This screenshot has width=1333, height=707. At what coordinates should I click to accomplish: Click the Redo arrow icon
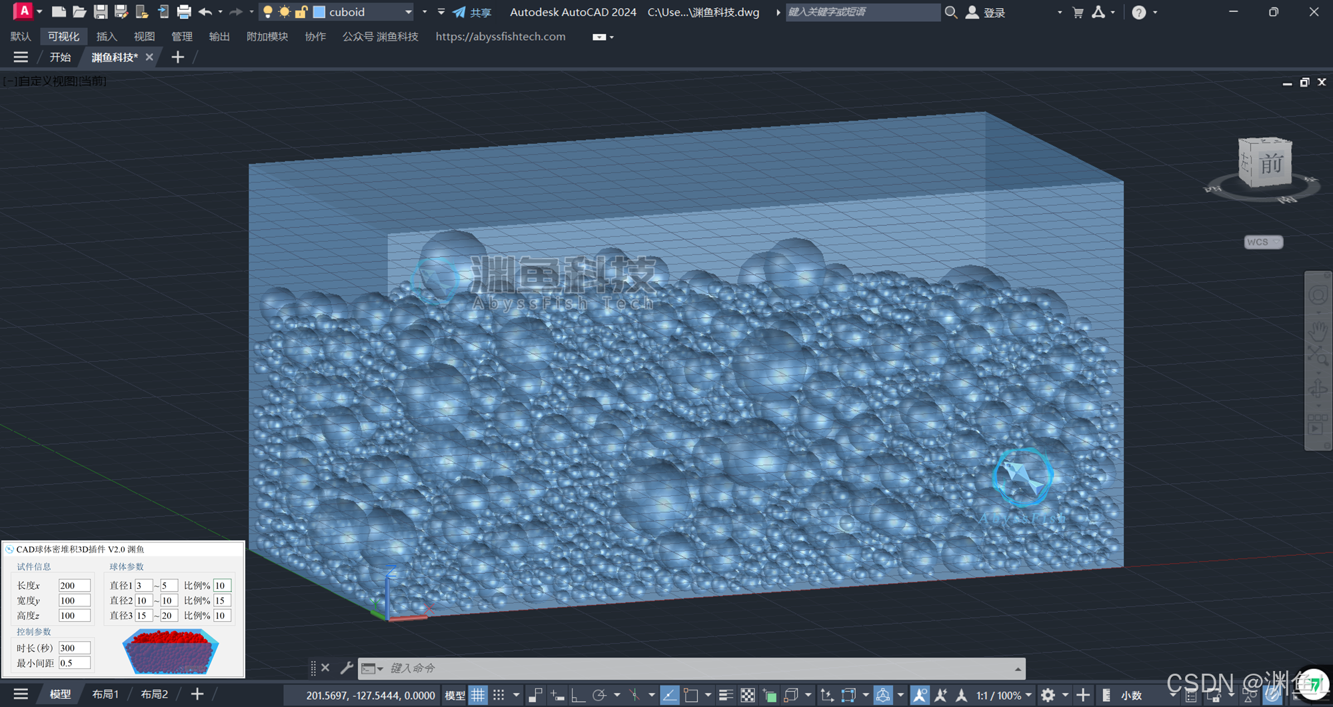[x=236, y=12]
